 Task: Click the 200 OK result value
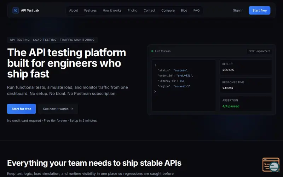[x=228, y=70]
